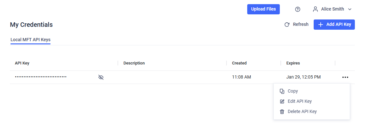Select Delete API Key menu entry
The height and width of the screenshot is (128, 367).
[302, 112]
